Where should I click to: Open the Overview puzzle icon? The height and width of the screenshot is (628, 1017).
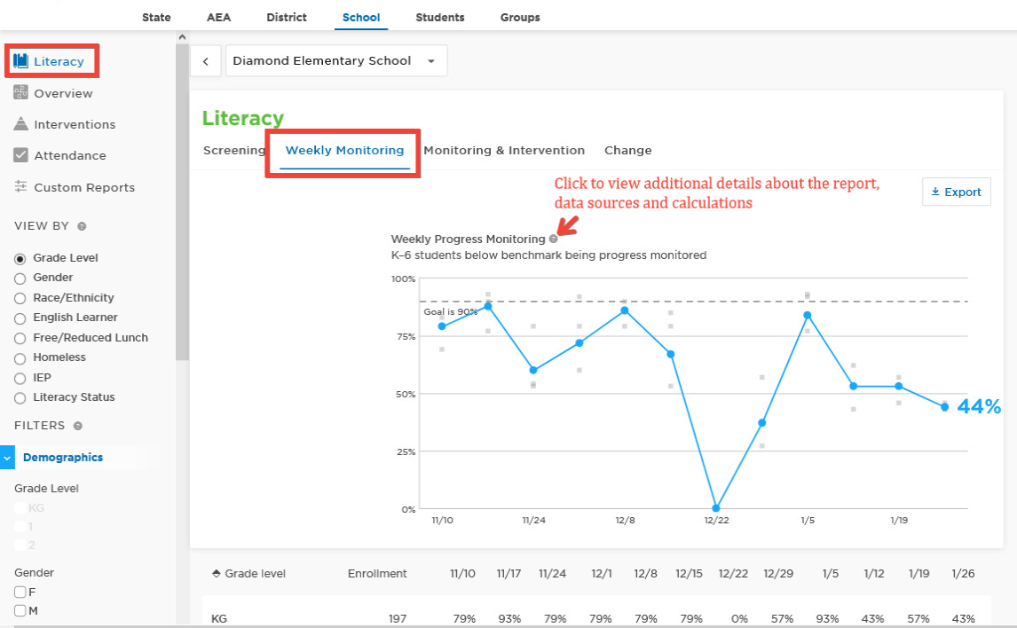[20, 92]
